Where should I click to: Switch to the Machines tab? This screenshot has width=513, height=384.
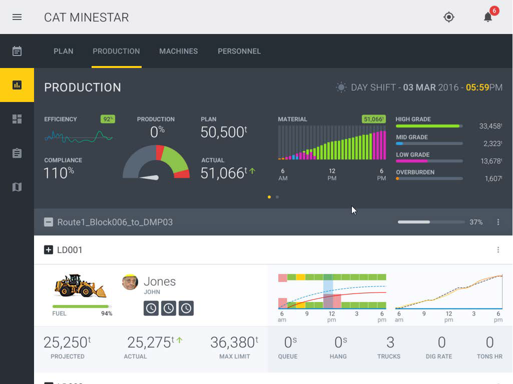tap(178, 51)
